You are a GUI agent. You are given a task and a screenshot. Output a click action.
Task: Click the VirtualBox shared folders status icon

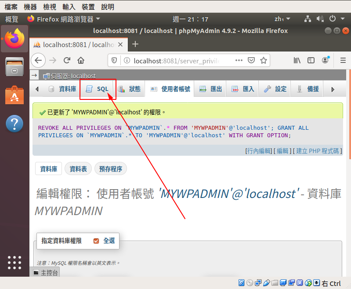pyautogui.click(x=275, y=283)
